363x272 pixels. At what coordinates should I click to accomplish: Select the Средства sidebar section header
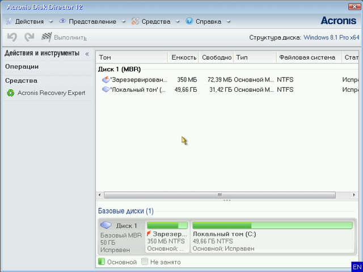pos(21,80)
